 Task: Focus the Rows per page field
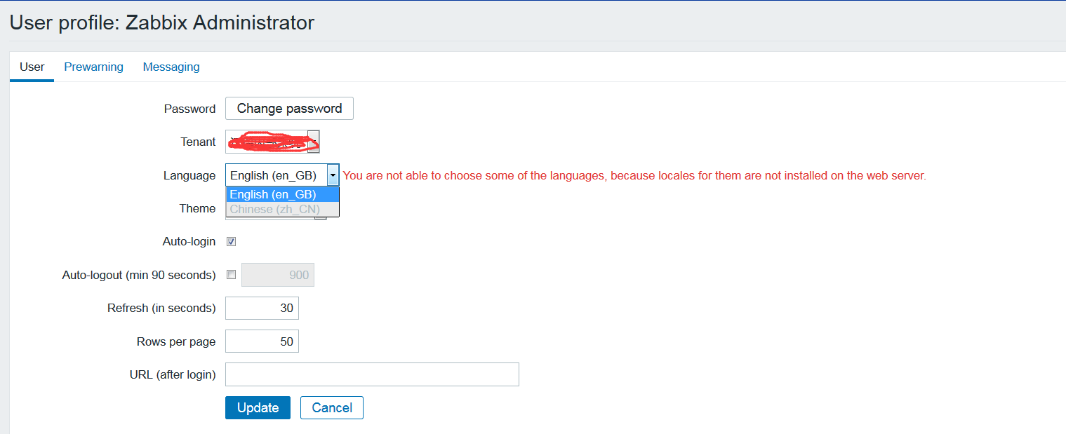click(262, 341)
